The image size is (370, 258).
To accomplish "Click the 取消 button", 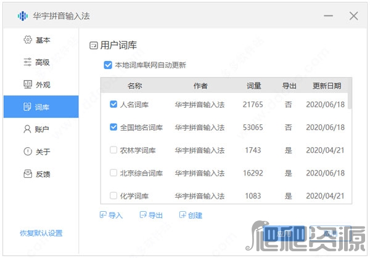I will click(x=331, y=234).
